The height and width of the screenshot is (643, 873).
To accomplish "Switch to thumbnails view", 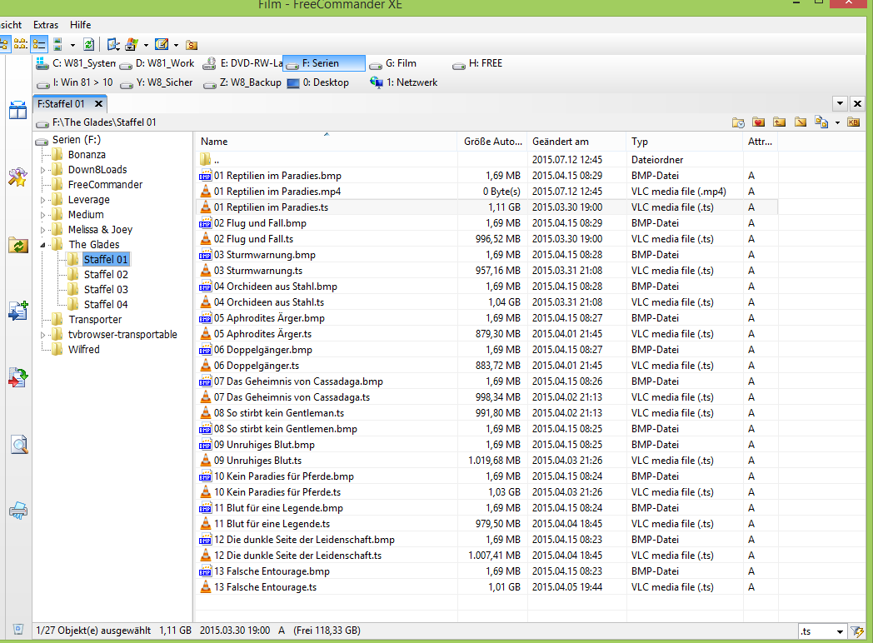I will coord(57,44).
